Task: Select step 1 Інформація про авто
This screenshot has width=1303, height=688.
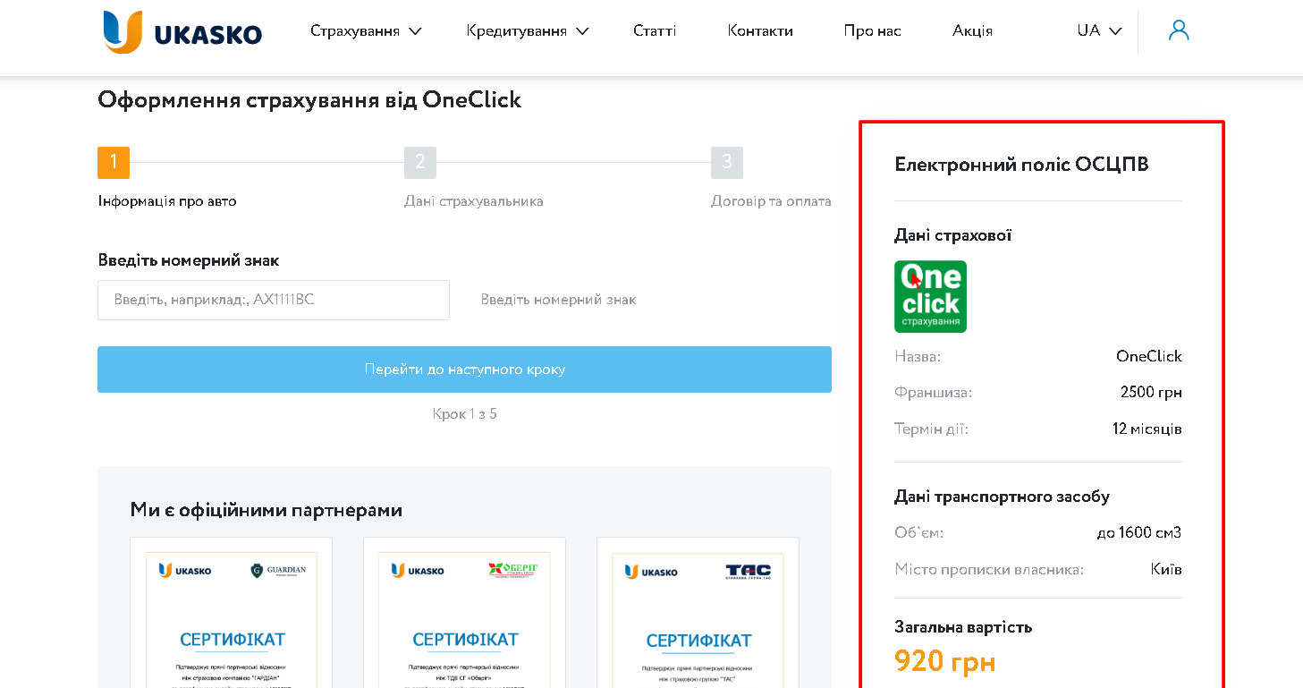Action: 167,178
